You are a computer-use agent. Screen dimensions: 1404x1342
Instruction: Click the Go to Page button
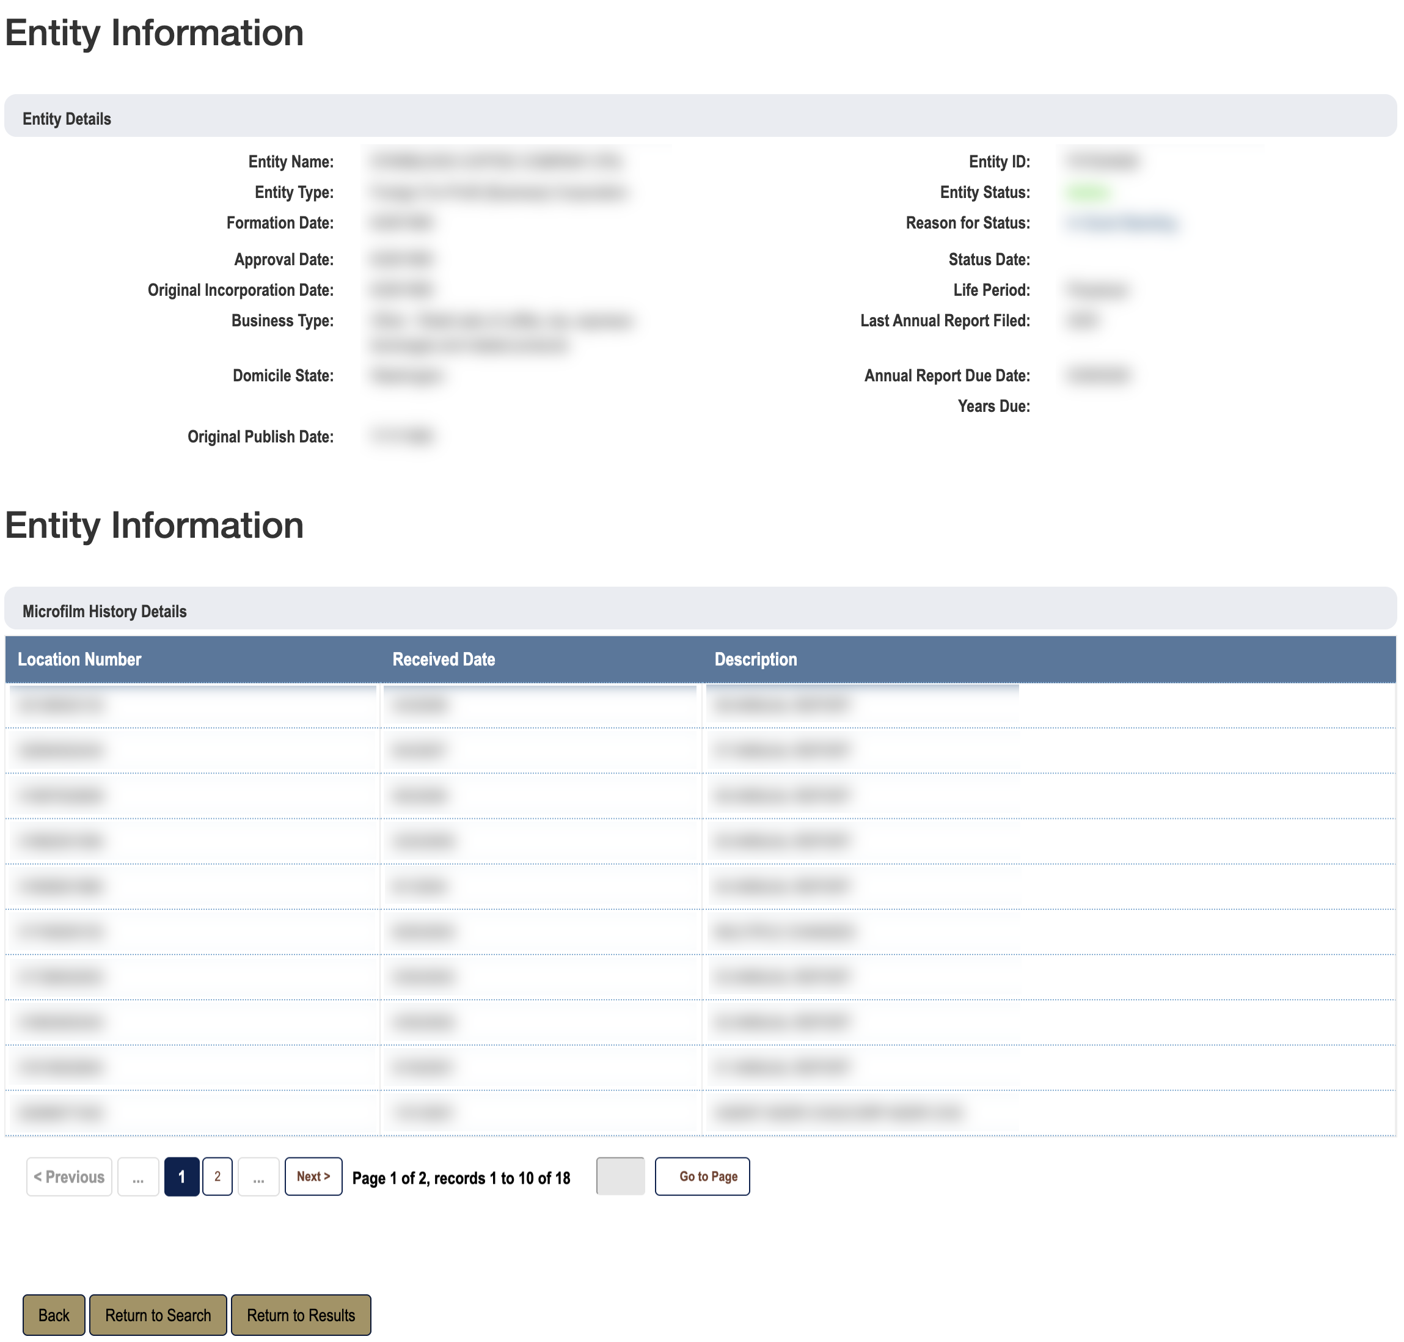pos(701,1176)
